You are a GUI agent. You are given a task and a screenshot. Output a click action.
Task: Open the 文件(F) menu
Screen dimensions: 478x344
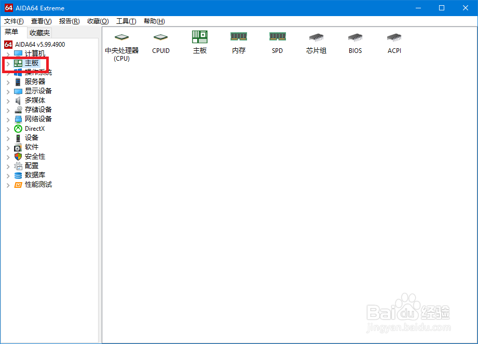coord(13,21)
